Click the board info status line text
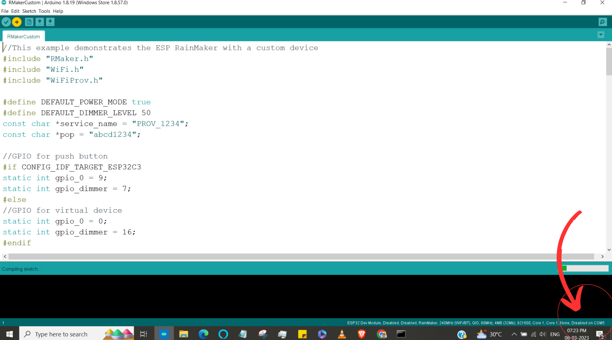The width and height of the screenshot is (612, 340). point(476,323)
